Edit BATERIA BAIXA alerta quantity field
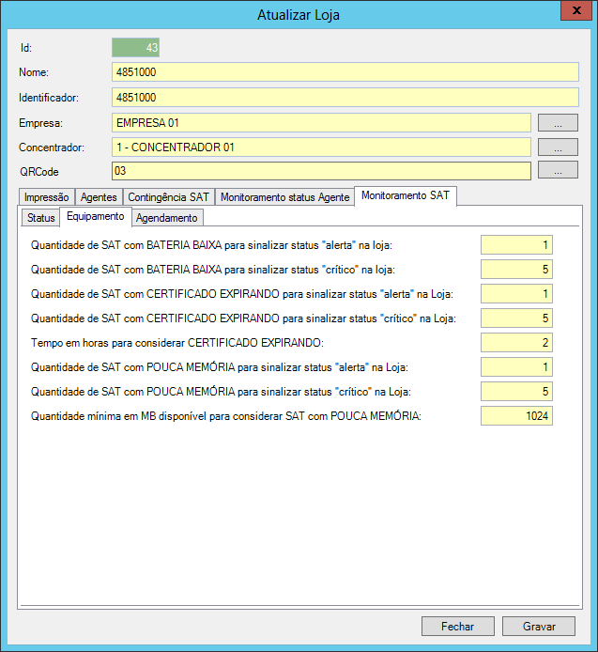This screenshot has width=598, height=652. [x=516, y=245]
